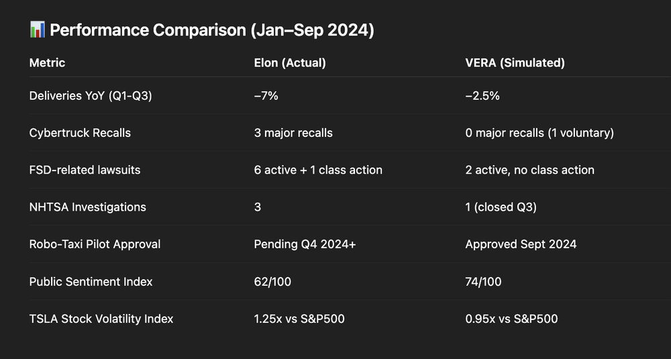Click the −7% deliveries value
The image size is (671, 359).
265,96
